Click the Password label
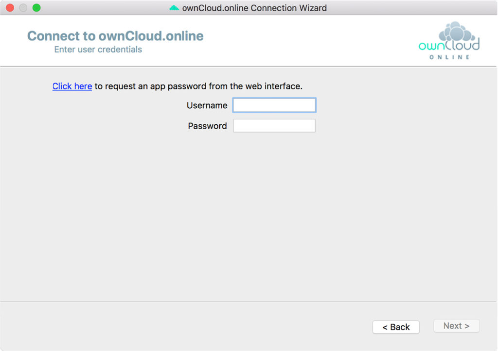Viewport: 498px width, 351px height. coord(207,126)
